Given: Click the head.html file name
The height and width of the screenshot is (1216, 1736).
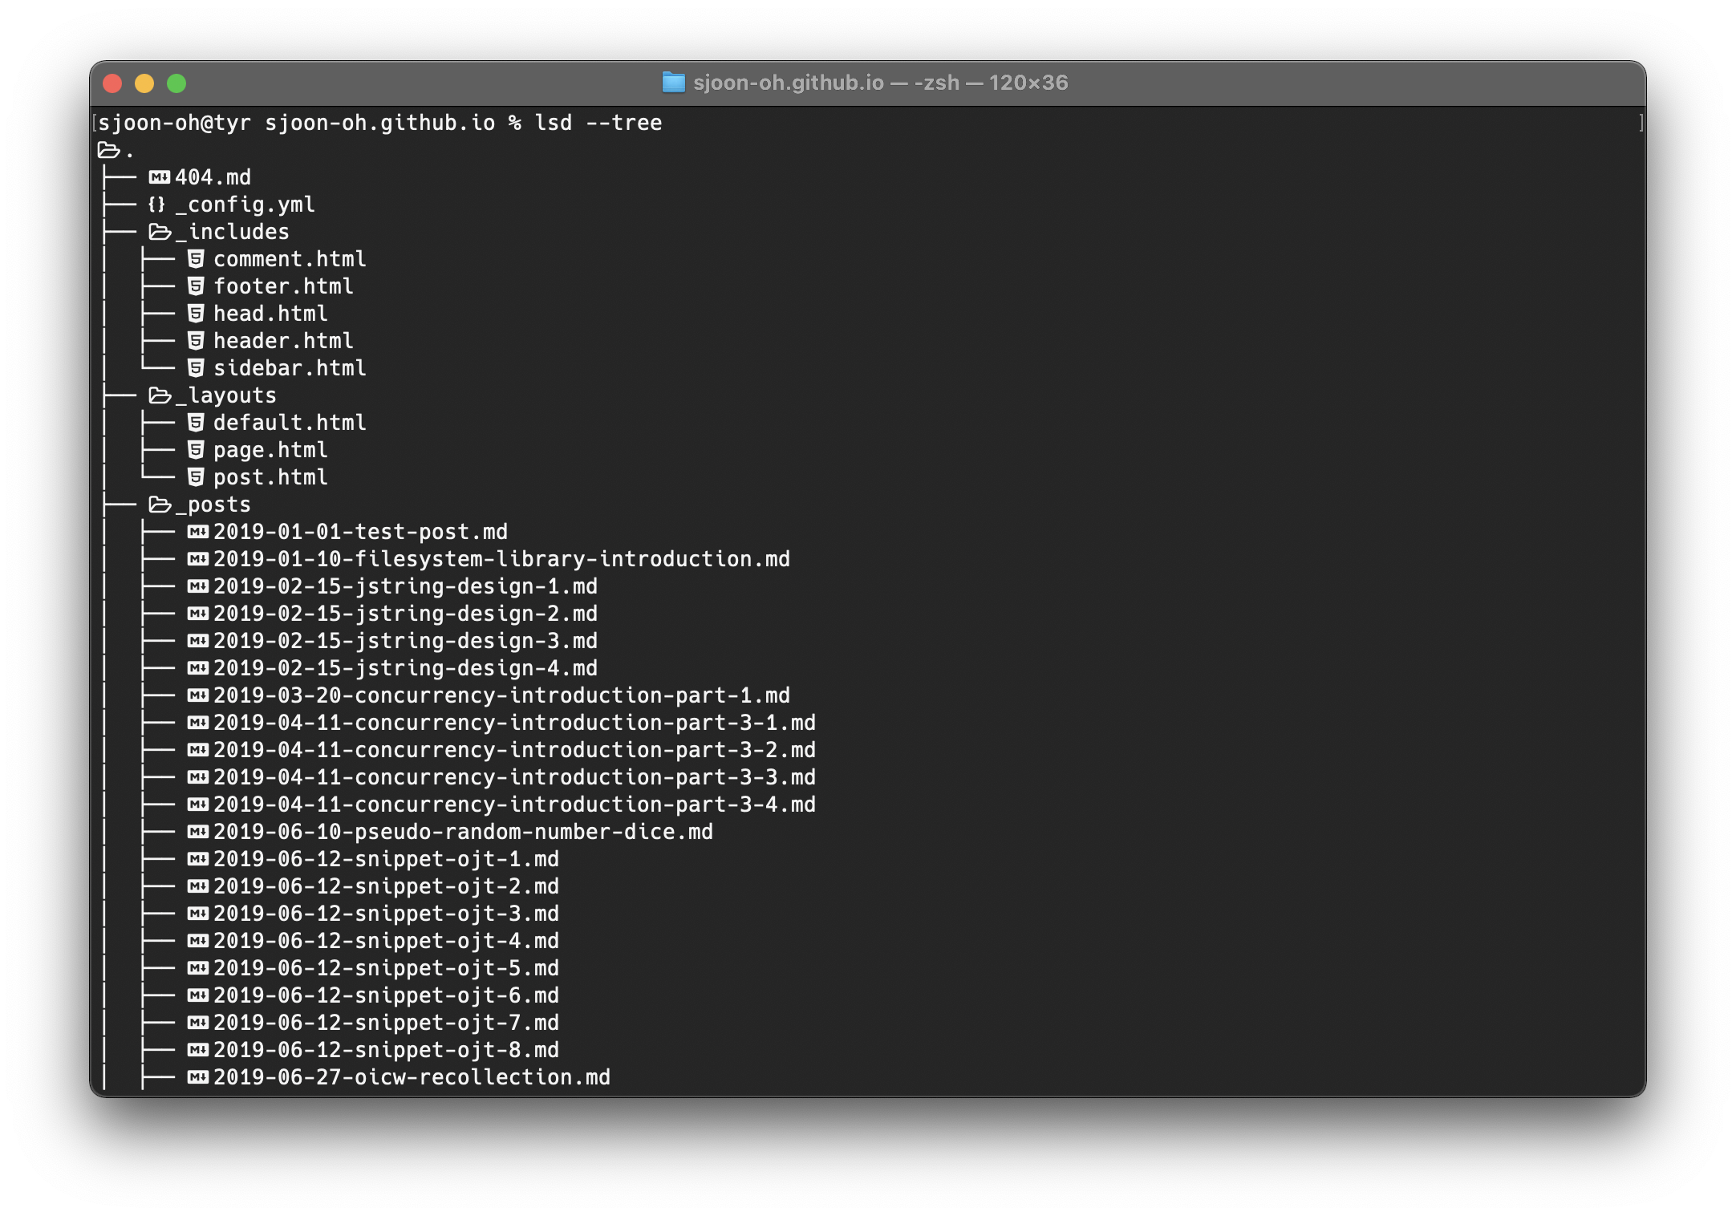Looking at the screenshot, I should [x=271, y=314].
